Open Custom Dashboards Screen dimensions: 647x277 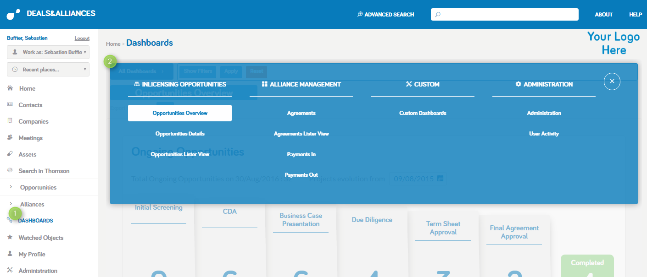[423, 113]
